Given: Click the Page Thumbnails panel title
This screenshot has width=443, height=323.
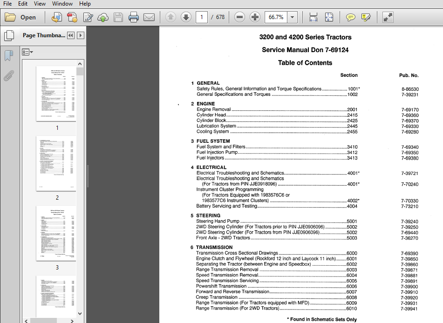Looking at the screenshot, I should pyautogui.click(x=44, y=35).
